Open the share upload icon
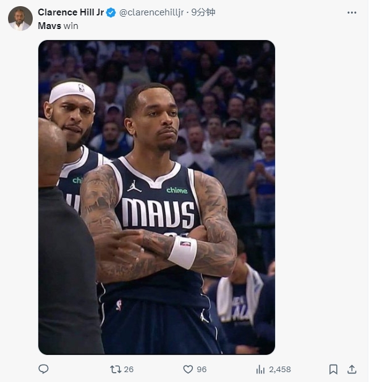The width and height of the screenshot is (369, 382). pyautogui.click(x=352, y=369)
